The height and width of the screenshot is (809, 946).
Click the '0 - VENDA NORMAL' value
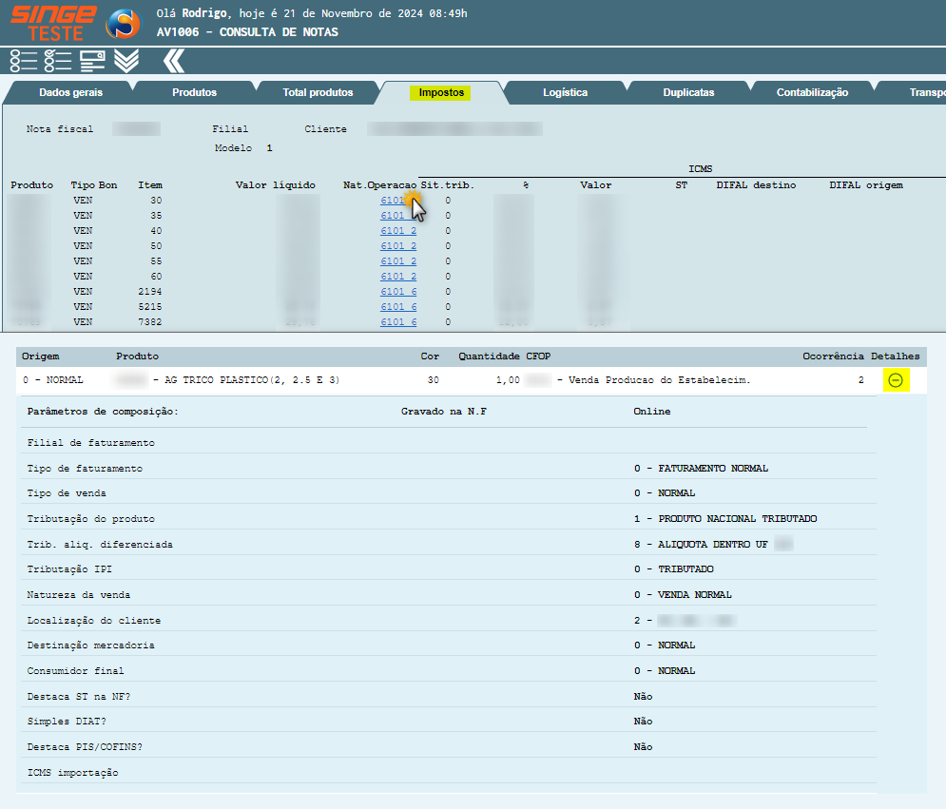683,595
